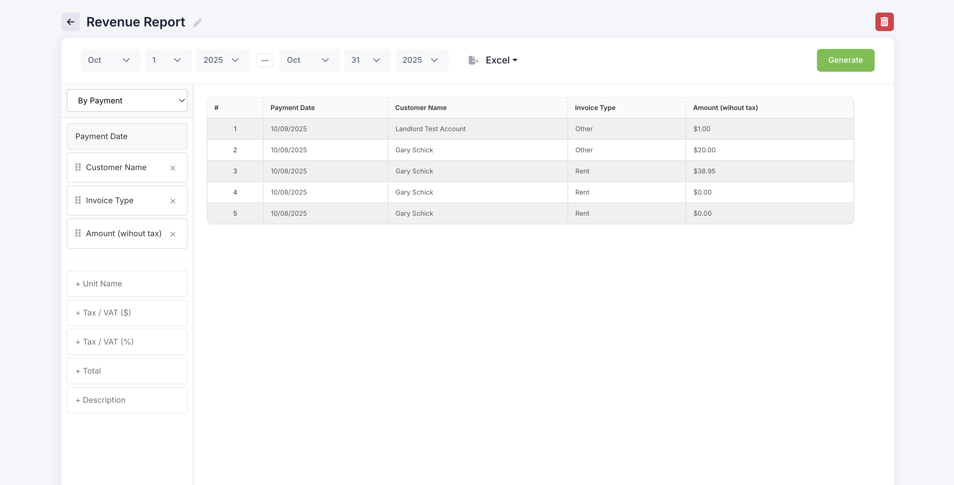Grab the Customer Name drag handle

pos(78,168)
